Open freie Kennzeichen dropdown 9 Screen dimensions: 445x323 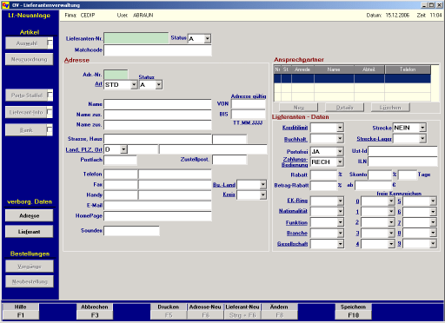point(433,244)
